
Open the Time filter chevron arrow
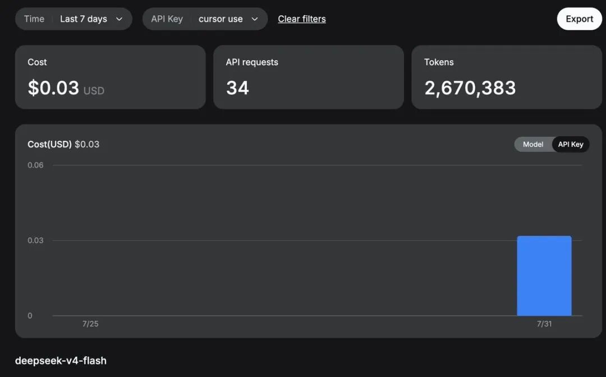tap(120, 19)
